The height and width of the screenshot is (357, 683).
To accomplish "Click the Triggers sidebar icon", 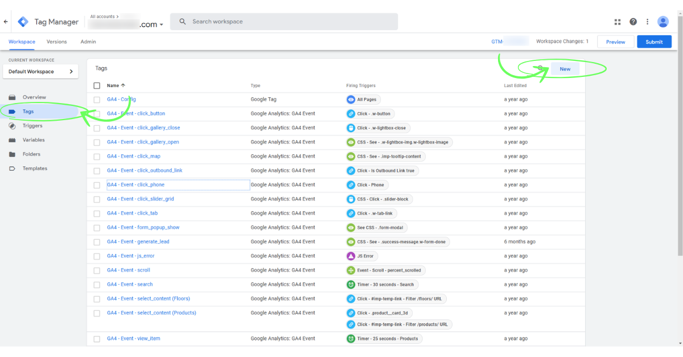I will [12, 126].
